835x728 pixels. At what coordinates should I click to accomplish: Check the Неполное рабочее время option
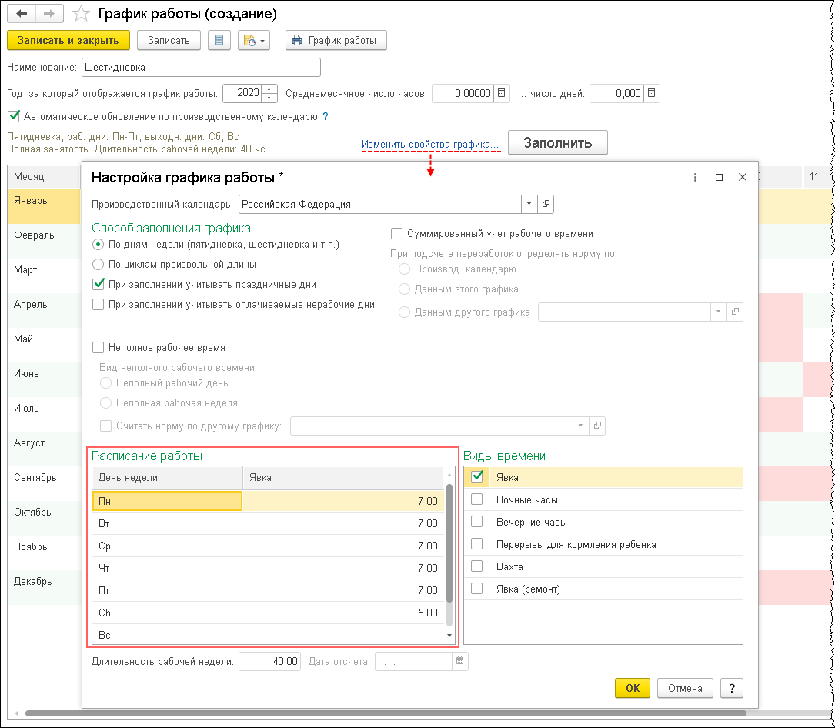(x=98, y=347)
